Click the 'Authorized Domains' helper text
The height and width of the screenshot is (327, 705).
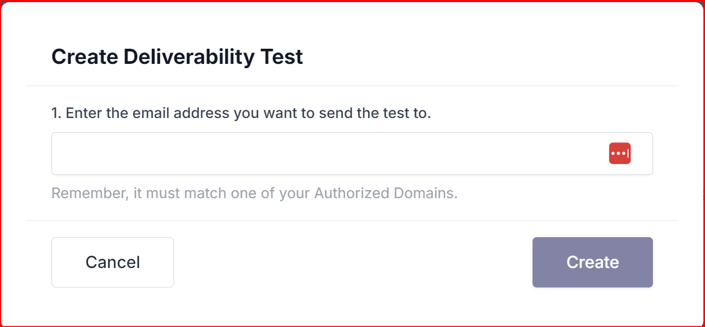[x=386, y=193]
